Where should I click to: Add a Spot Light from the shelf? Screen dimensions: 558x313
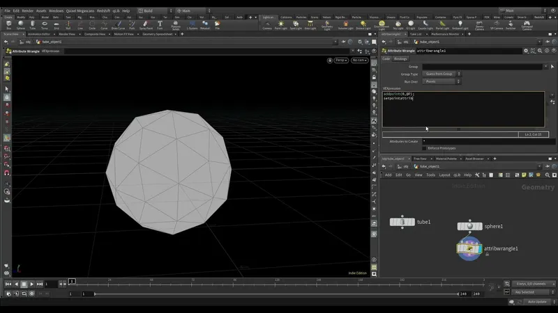[295, 25]
